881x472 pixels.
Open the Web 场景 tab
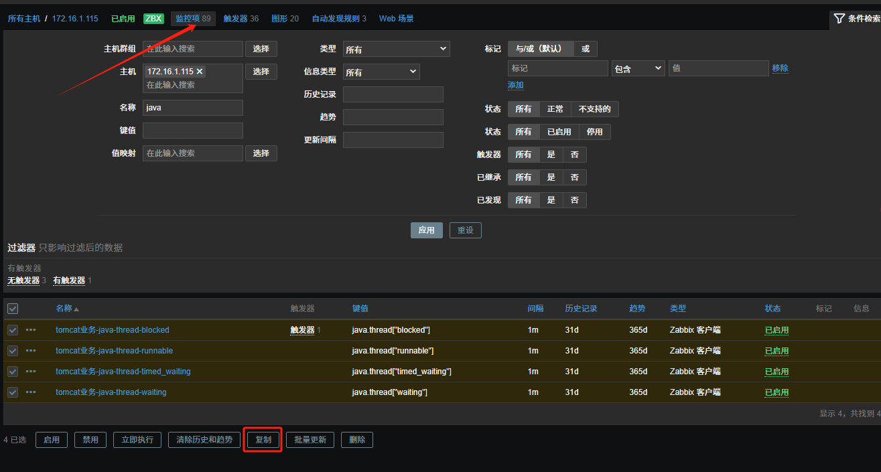397,19
